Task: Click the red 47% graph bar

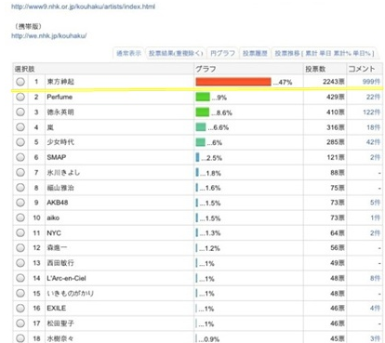Action: pyautogui.click(x=233, y=82)
